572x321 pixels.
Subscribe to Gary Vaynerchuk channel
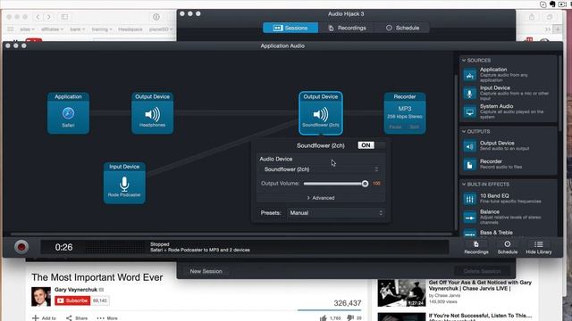(x=72, y=300)
